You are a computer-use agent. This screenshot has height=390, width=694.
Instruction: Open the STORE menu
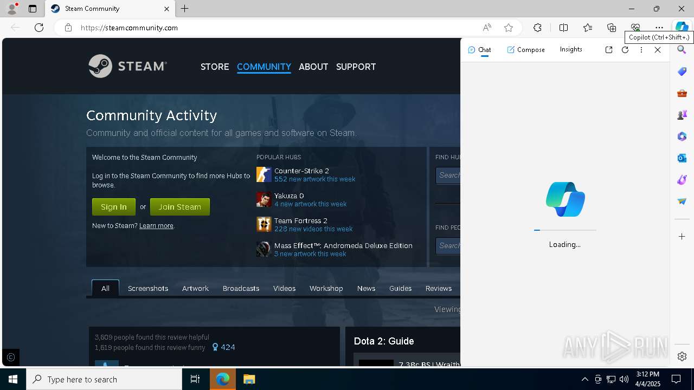click(215, 67)
